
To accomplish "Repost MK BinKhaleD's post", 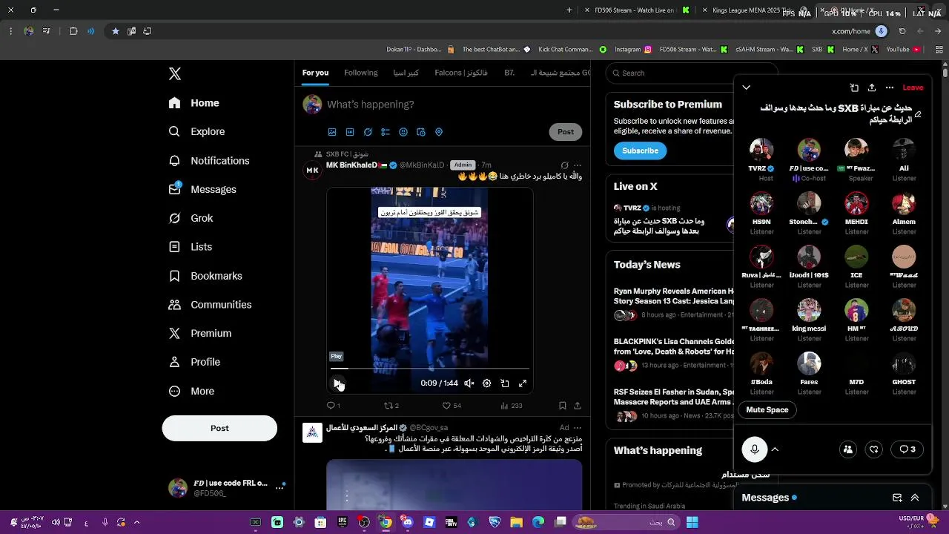I will coord(391,406).
